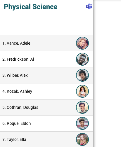Click Douglas Cothran's profile picture
Screen dimensions: 121x147
coord(82,107)
